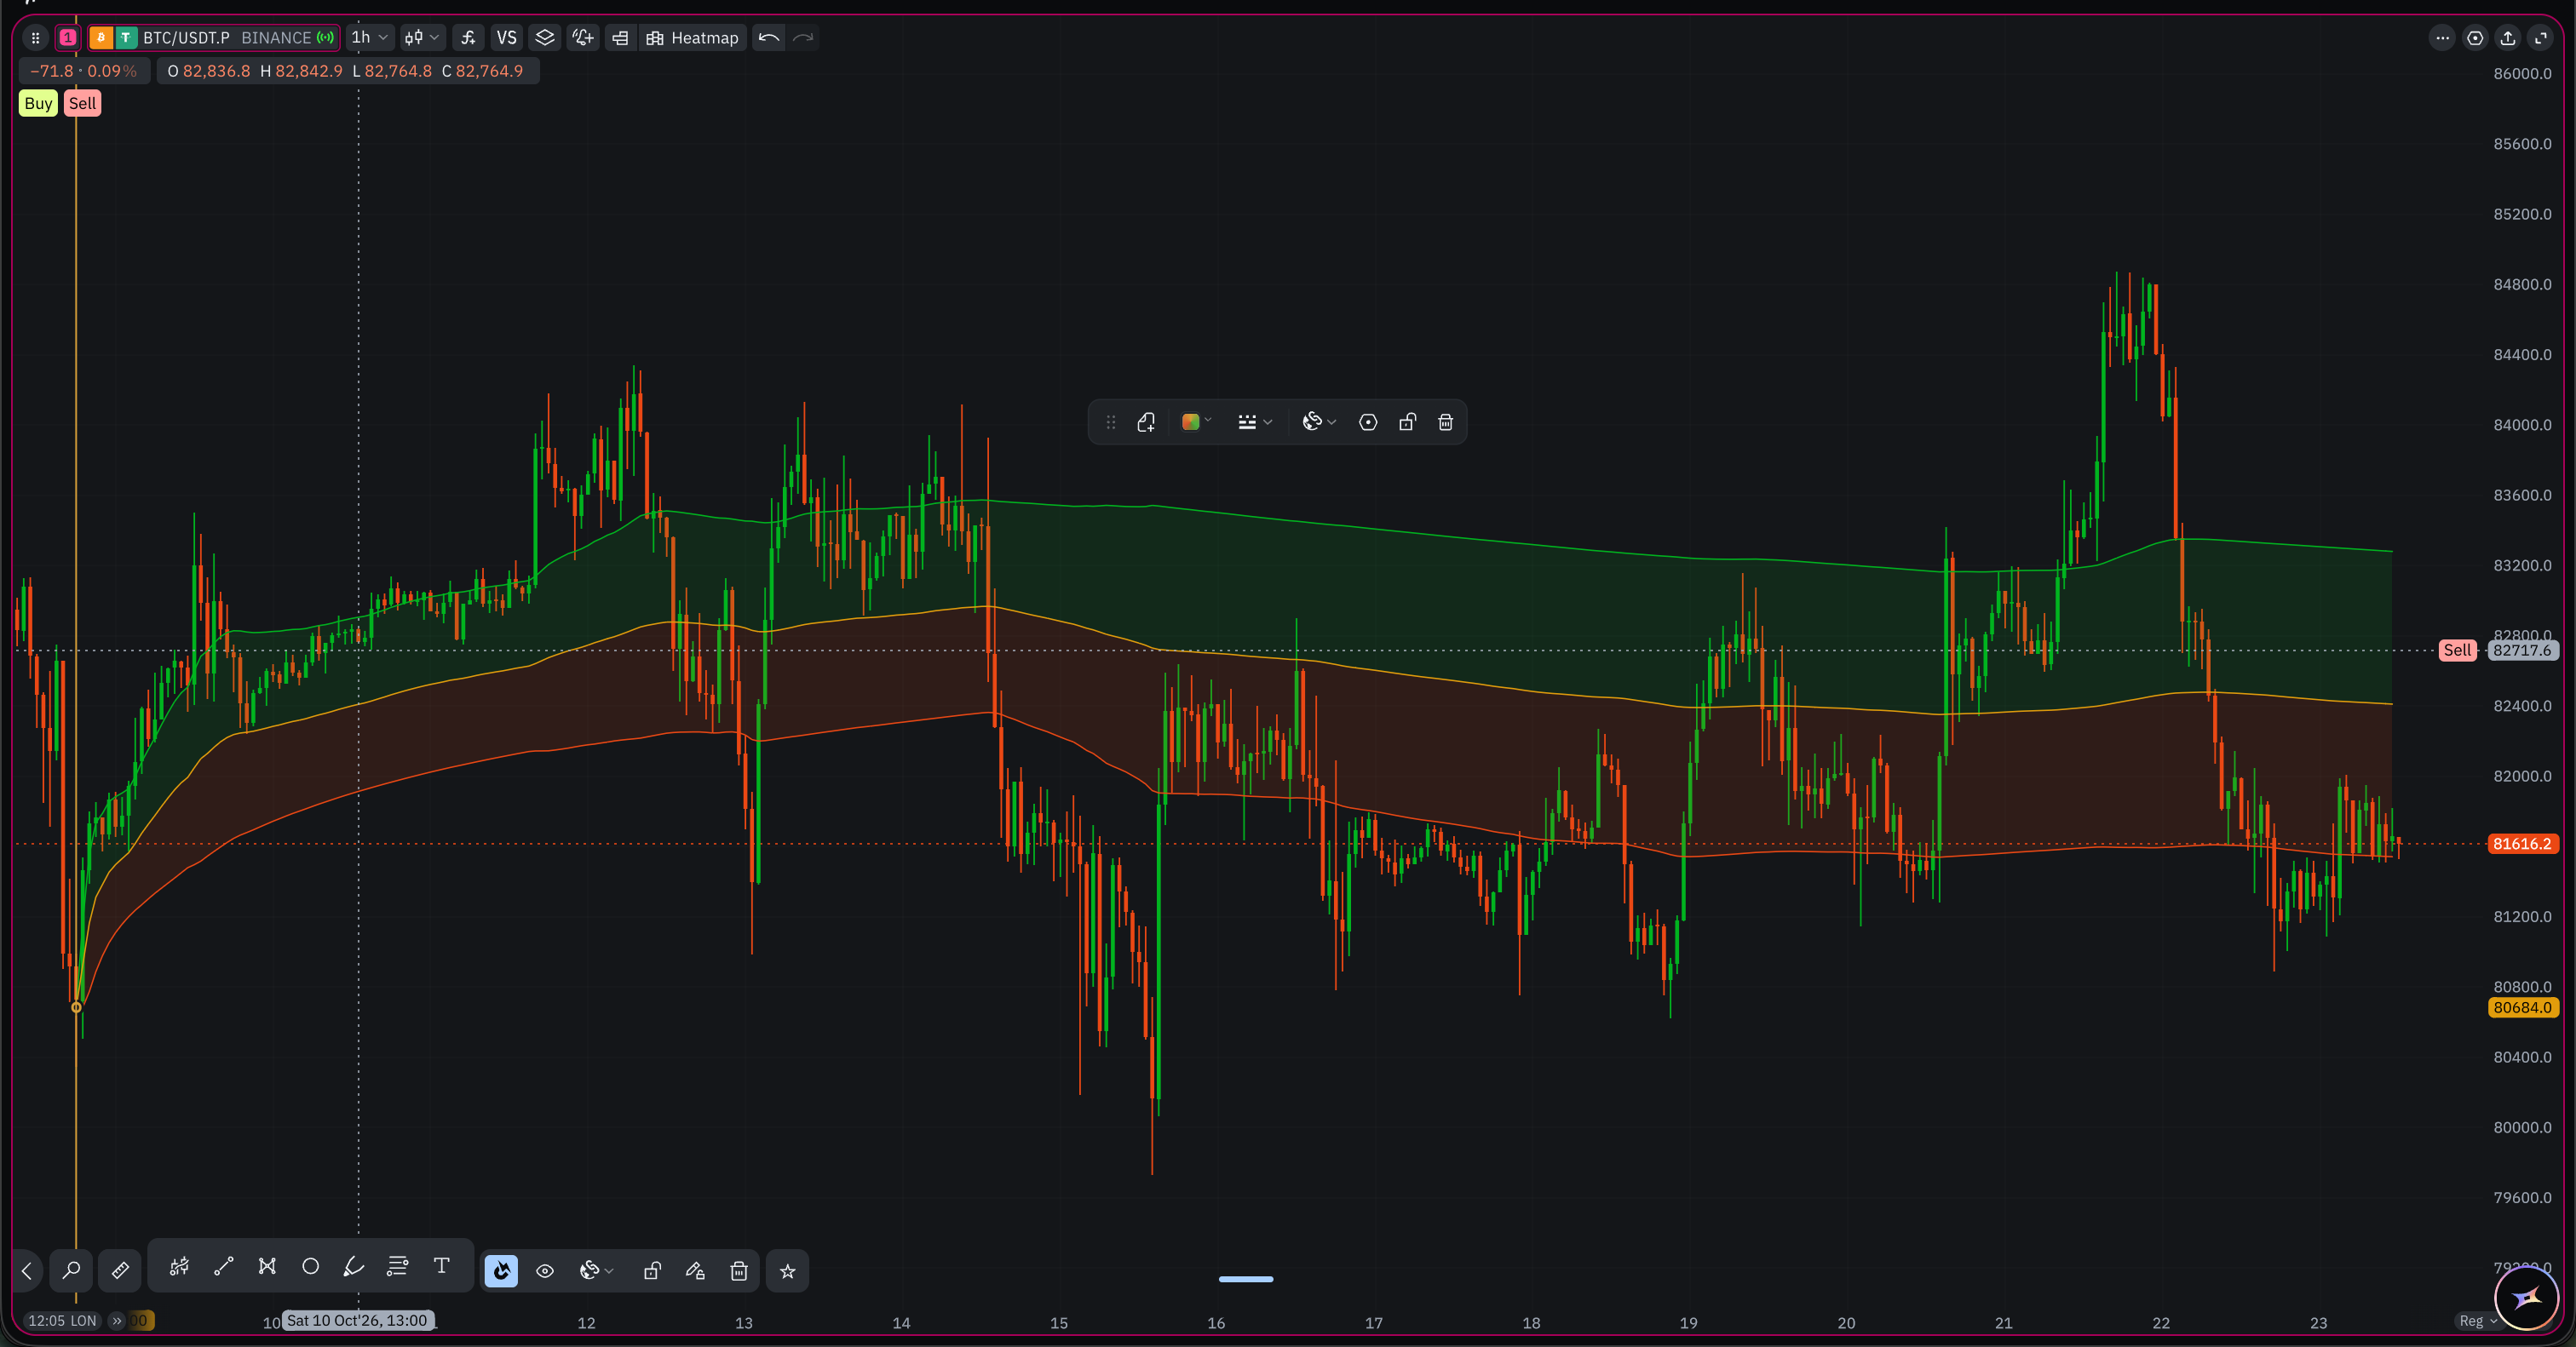Open the Heatmap view

pos(693,38)
